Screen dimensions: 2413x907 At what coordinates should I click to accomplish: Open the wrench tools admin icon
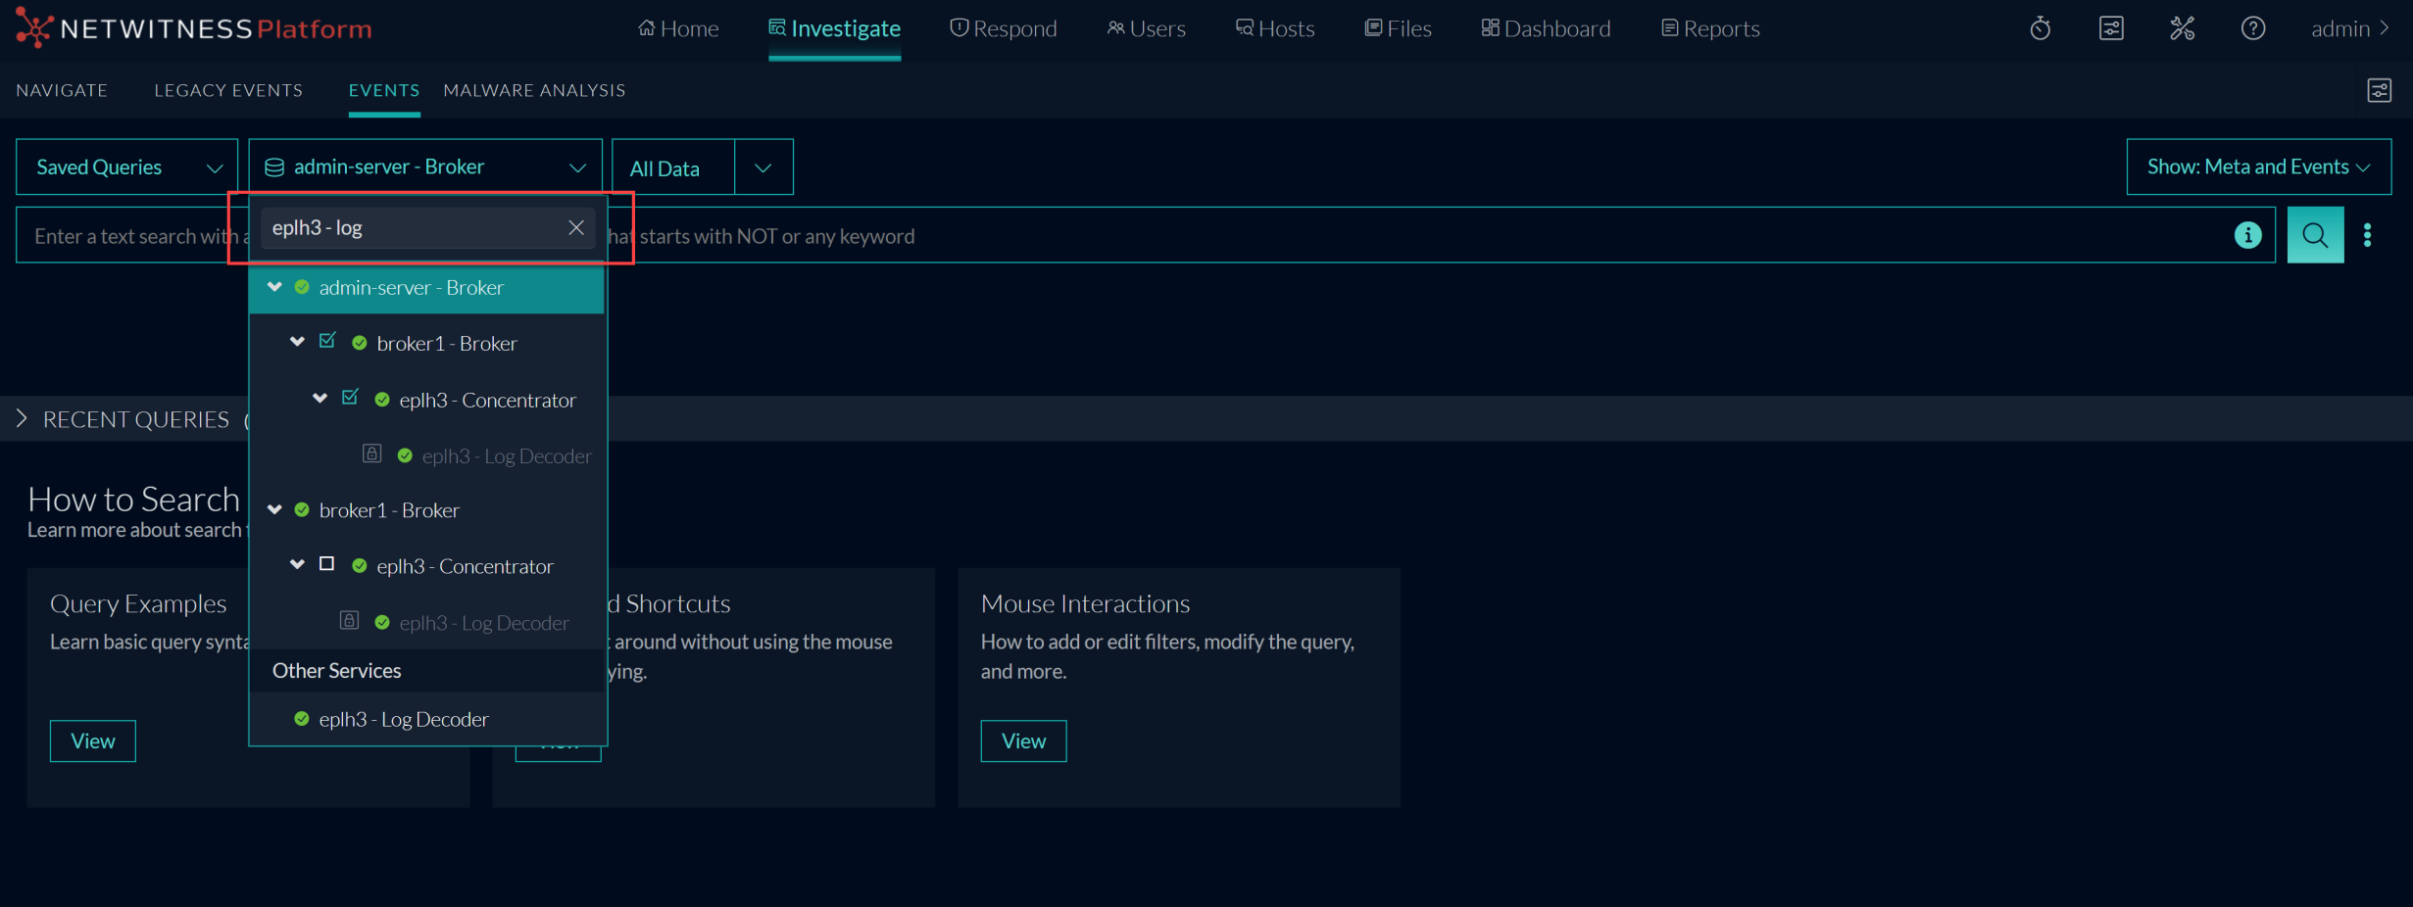2182,28
